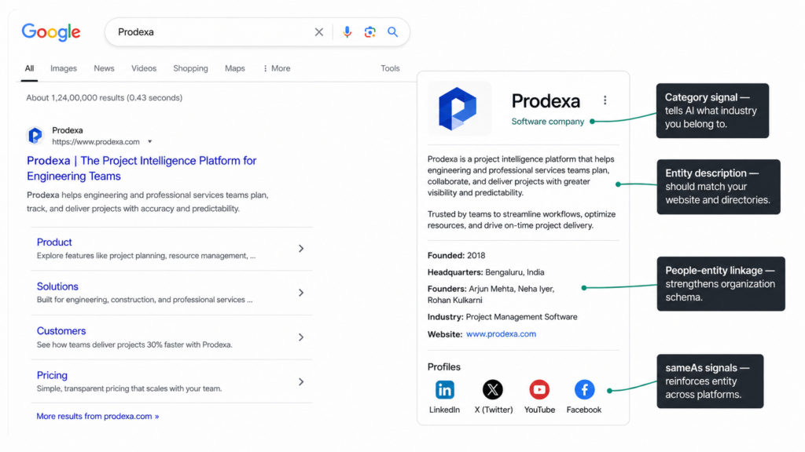Expand the Pricing sitelink chevron

coord(301,382)
